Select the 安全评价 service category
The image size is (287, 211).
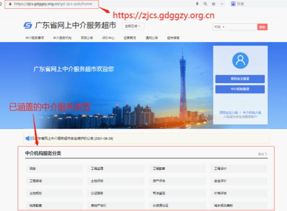[x=239, y=181]
